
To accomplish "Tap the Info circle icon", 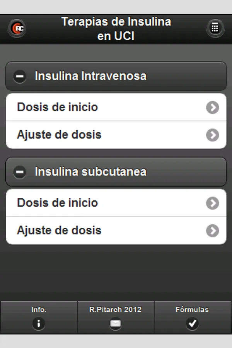I will [38, 323].
